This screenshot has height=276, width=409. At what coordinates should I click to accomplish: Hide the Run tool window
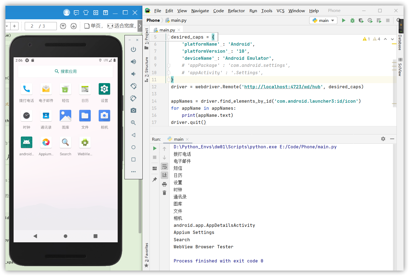point(392,139)
